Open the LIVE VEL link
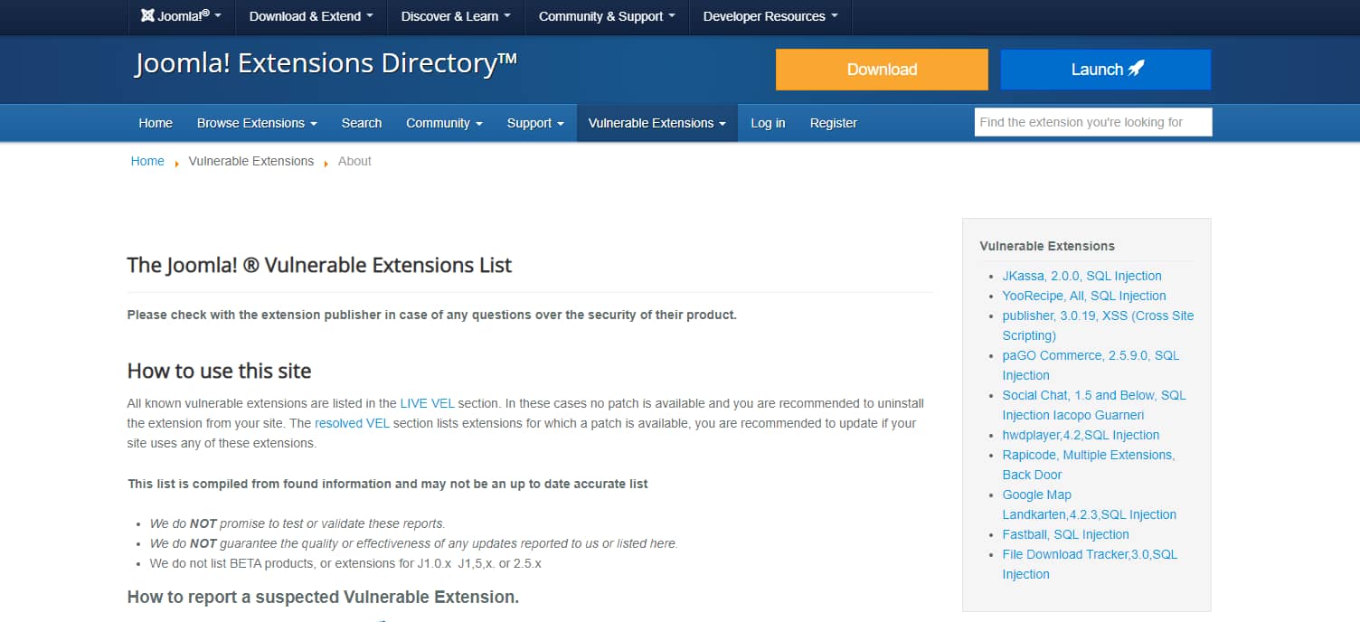Viewport: 1360px width, 622px height. tap(427, 403)
